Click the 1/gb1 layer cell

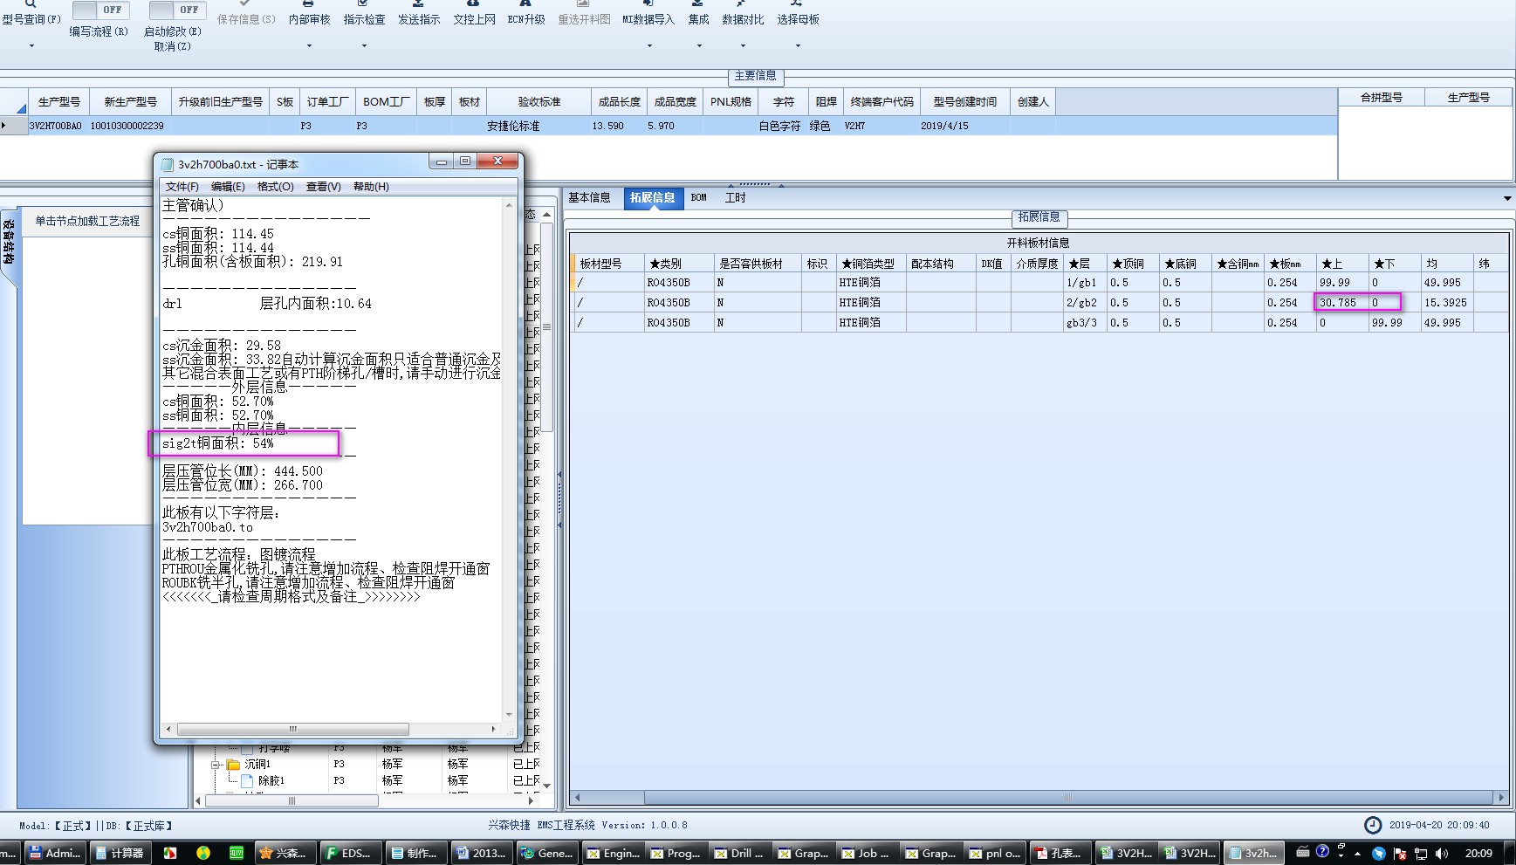coord(1085,283)
